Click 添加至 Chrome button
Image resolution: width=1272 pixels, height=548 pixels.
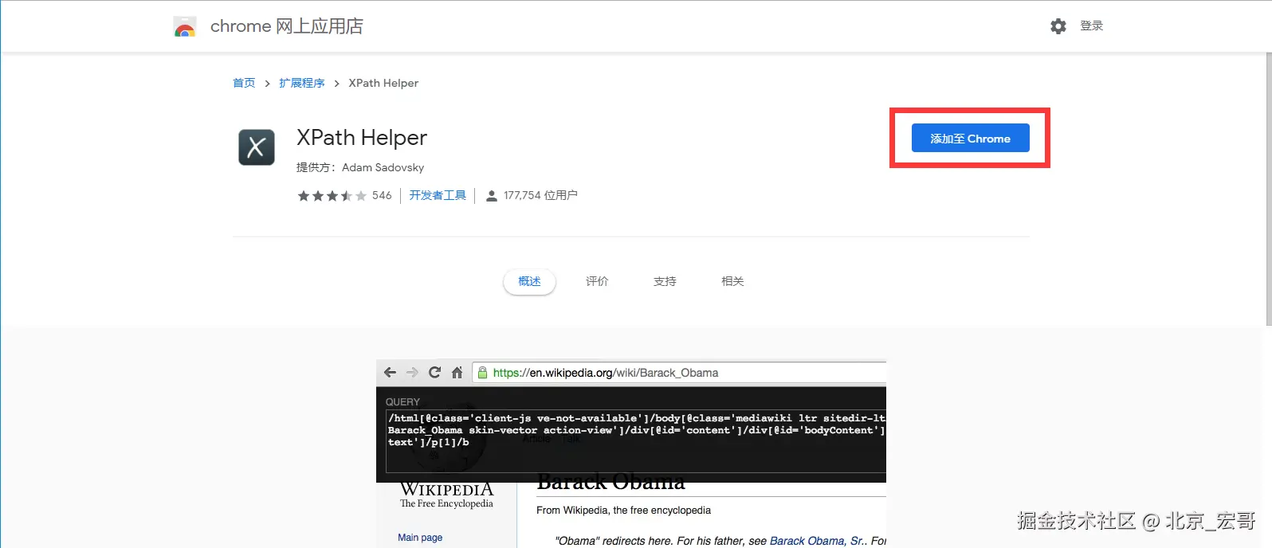[x=970, y=138]
